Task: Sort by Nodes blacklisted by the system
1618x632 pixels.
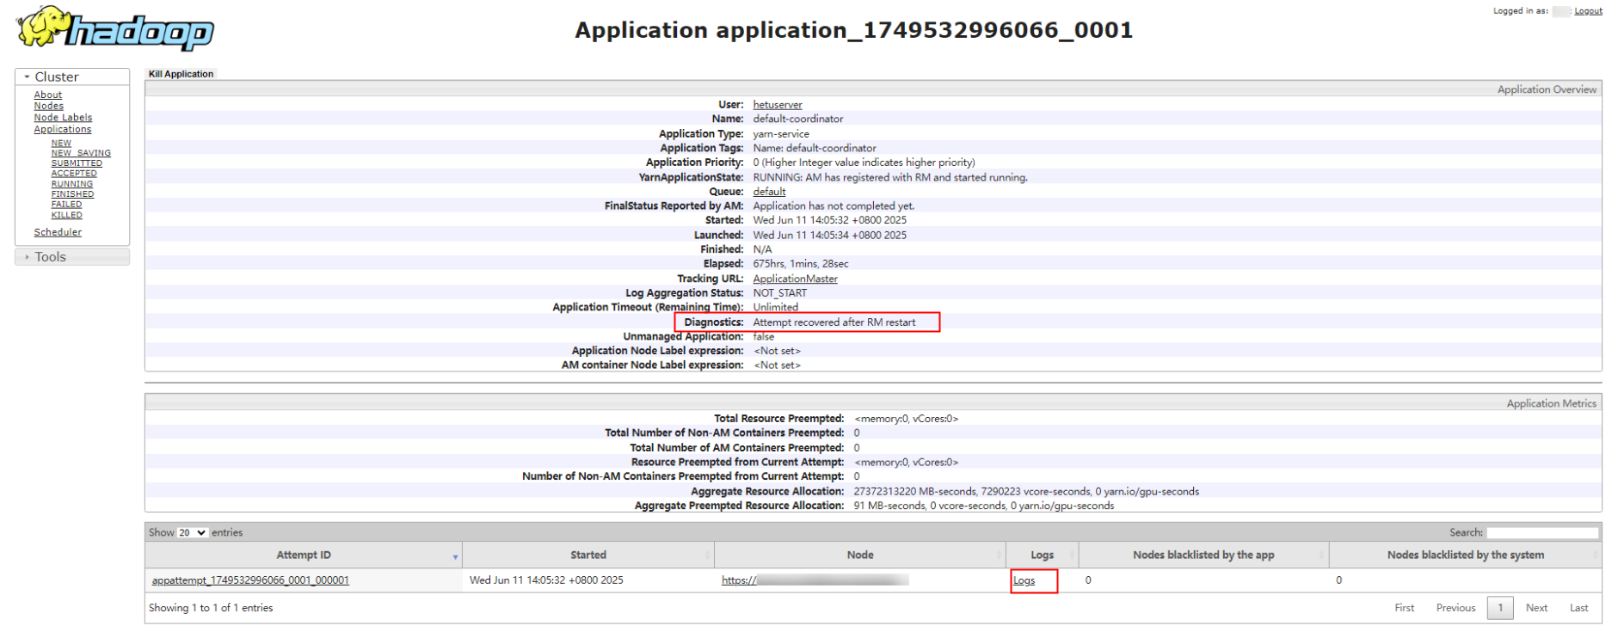Action: [1466, 555]
